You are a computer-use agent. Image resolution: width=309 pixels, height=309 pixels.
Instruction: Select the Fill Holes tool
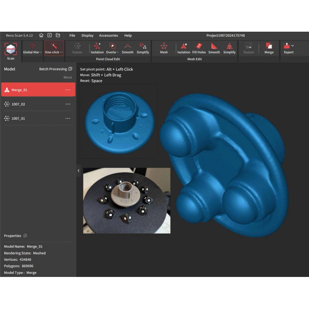point(199,46)
